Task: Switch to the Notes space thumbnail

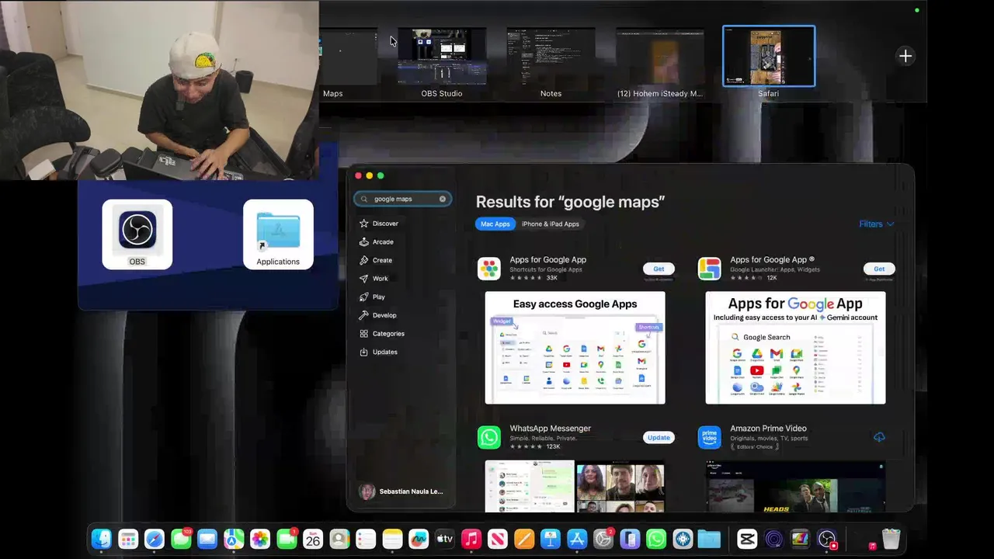Action: point(551,56)
